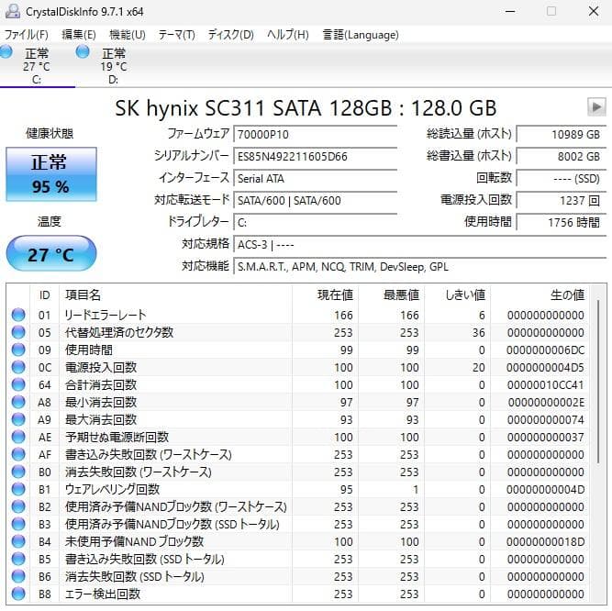This screenshot has width=612, height=611.
Task: Click raw value 0000010CC41
Action: (x=545, y=385)
